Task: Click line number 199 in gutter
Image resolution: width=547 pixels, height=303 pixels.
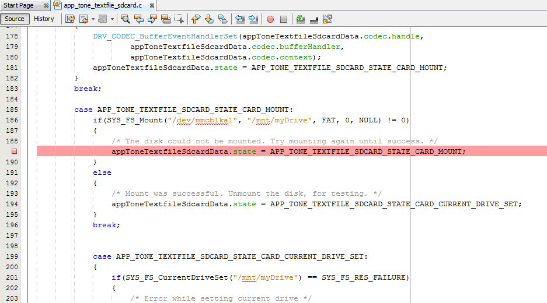Action: point(12,256)
